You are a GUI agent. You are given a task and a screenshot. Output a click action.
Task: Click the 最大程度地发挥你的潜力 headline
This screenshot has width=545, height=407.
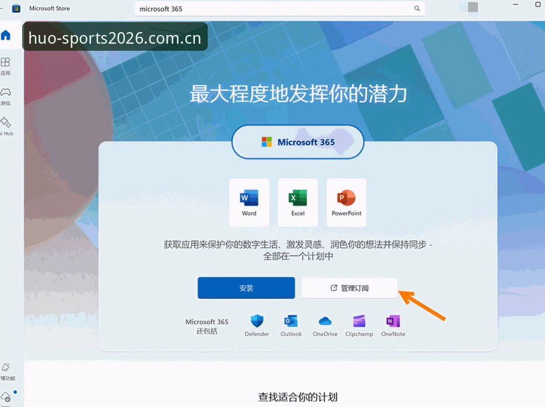click(298, 94)
